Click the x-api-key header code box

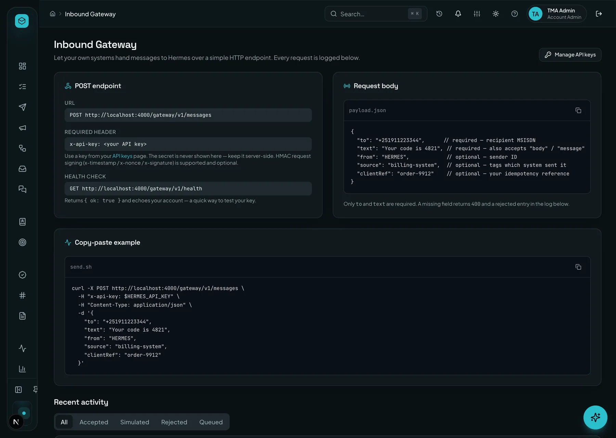[x=188, y=144]
